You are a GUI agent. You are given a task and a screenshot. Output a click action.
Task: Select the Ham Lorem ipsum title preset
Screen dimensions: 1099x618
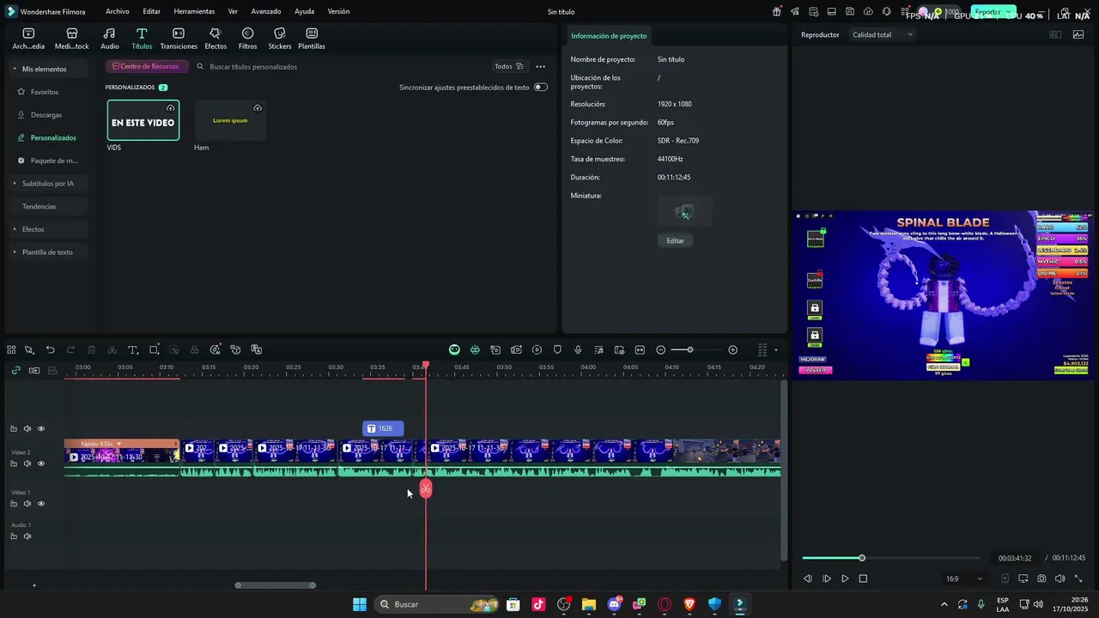coord(230,120)
